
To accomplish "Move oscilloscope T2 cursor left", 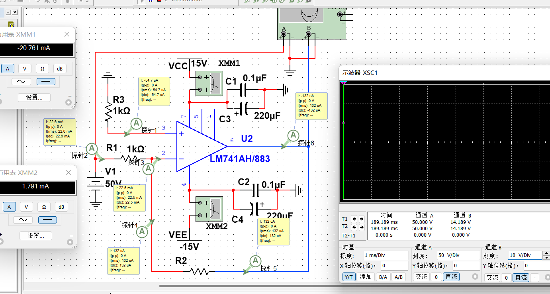I will coord(354,227).
